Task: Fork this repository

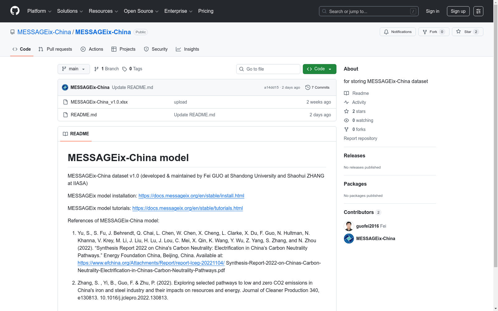Action: [x=434, y=32]
